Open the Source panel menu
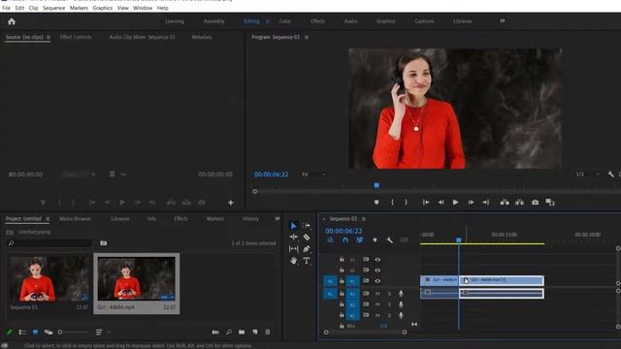Image resolution: width=621 pixels, height=349 pixels. (x=49, y=37)
